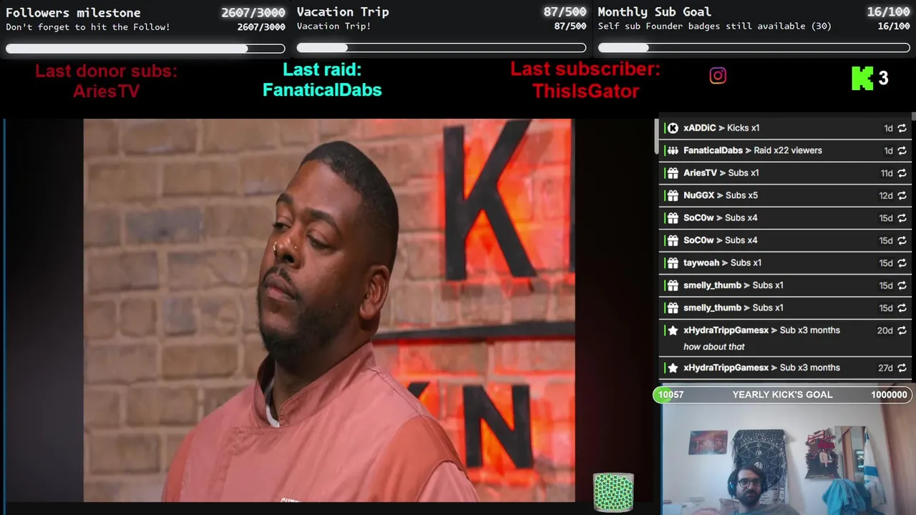Click the gift icon in NuGGX Subs x5 row
Viewport: 916px width, 515px height.
(673, 195)
